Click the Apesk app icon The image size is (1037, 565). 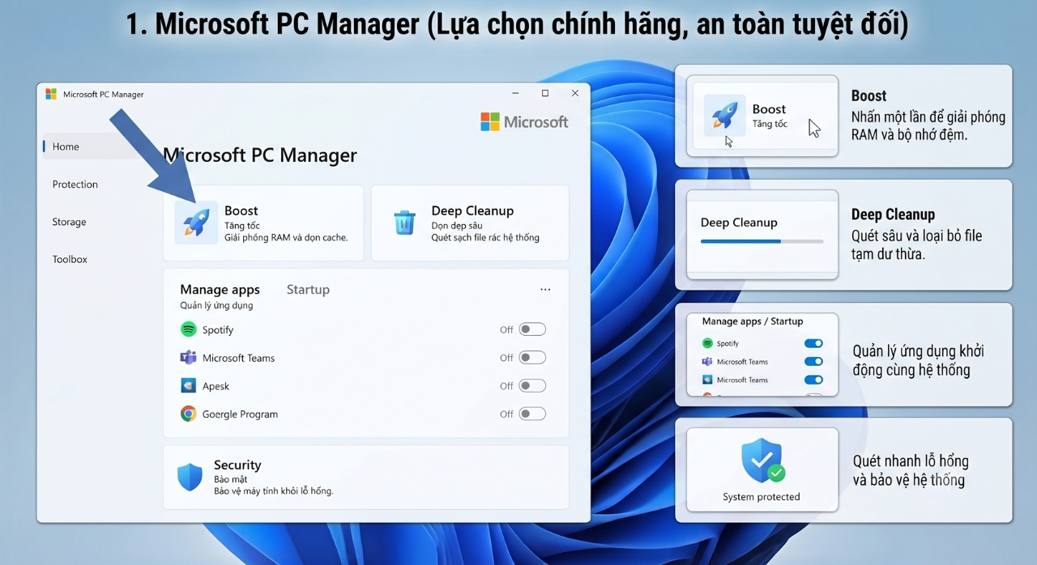(188, 386)
